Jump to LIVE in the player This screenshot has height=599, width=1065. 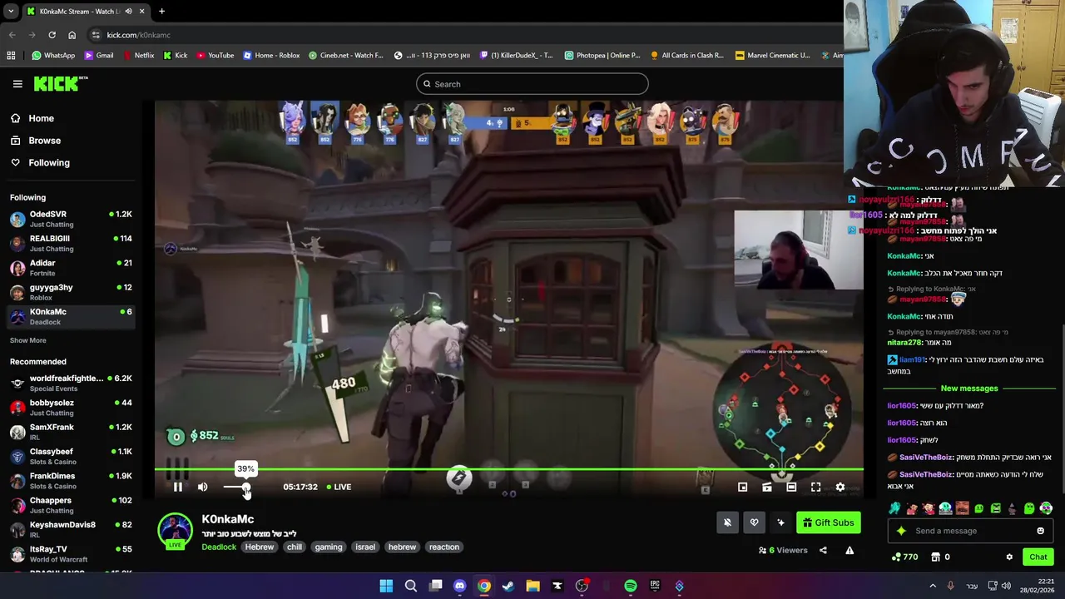click(339, 487)
